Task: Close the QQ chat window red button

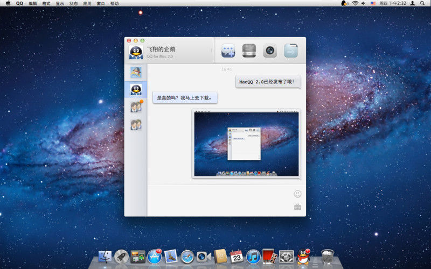Action: [129, 41]
